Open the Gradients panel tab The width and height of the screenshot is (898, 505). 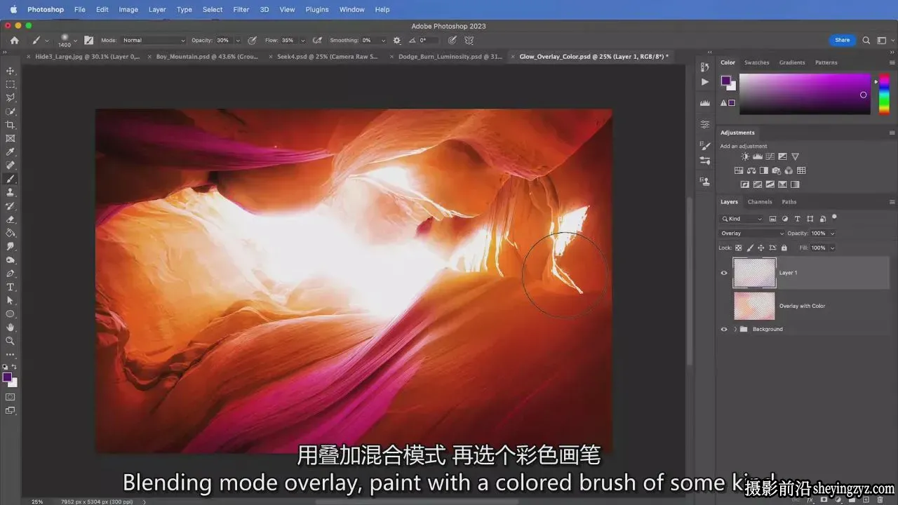(792, 62)
